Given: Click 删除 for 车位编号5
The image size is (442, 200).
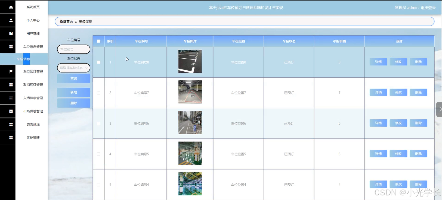Looking at the screenshot, I should click(x=418, y=154).
